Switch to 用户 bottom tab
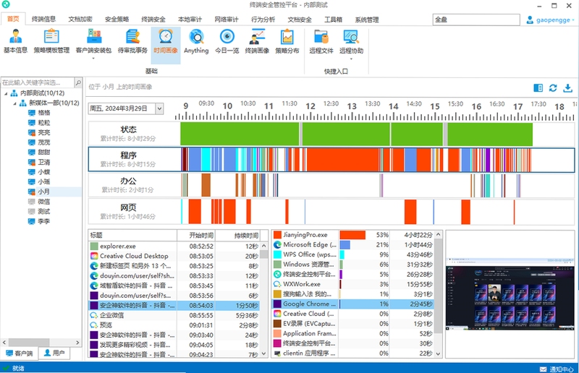Screen dimensions: 579x373 pyautogui.click(x=54, y=353)
